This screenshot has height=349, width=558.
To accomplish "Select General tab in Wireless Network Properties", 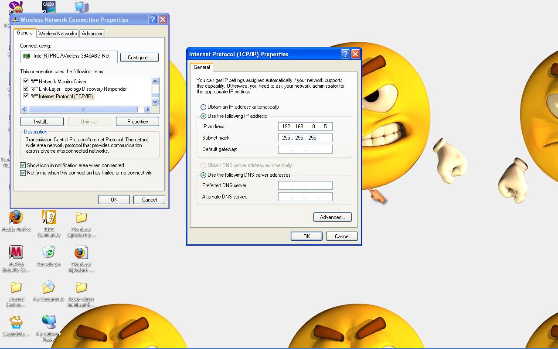I will click(25, 33).
